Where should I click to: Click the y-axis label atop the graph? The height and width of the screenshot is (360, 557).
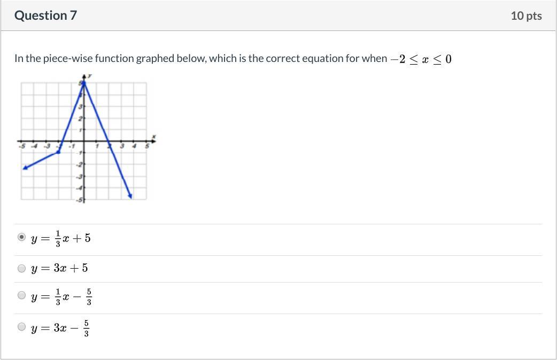pyautogui.click(x=89, y=76)
